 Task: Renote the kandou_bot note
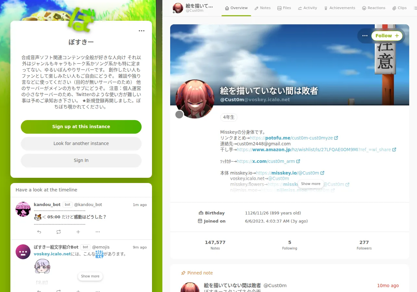pyautogui.click(x=58, y=232)
